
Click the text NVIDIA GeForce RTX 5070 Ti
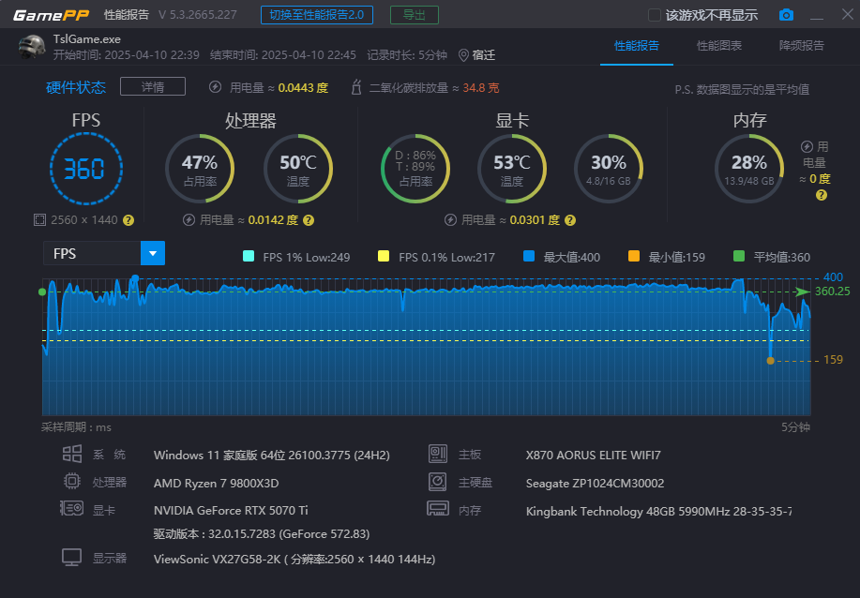point(231,510)
